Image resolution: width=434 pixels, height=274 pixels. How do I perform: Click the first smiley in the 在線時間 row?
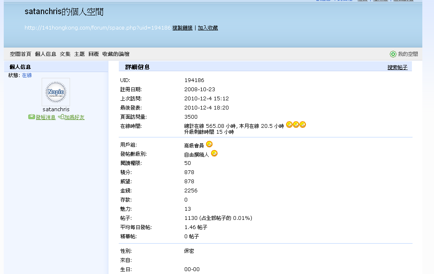[x=289, y=125]
